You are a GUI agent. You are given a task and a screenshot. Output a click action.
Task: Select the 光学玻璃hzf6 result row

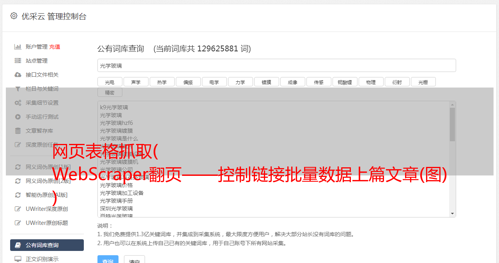pos(116,123)
